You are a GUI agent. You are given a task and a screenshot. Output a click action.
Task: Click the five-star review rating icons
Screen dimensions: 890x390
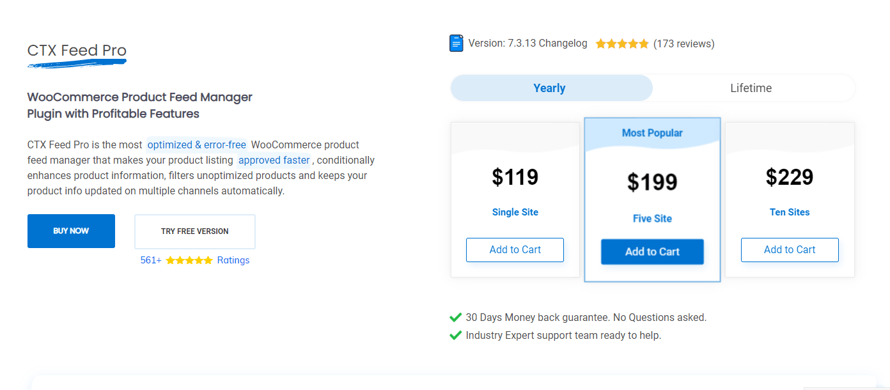coord(621,44)
